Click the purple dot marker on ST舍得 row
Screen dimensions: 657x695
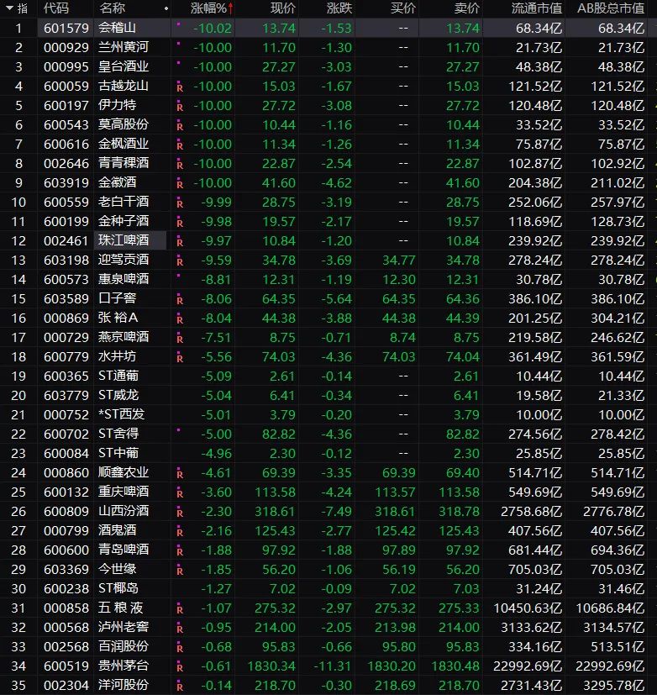click(179, 429)
